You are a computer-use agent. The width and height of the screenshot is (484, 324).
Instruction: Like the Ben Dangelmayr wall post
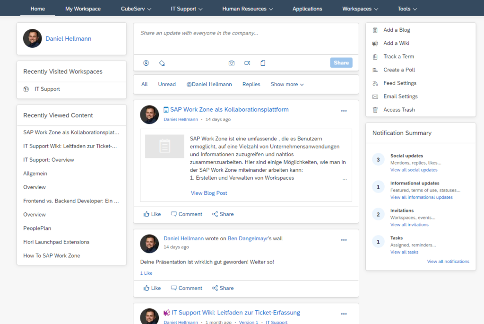tap(152, 288)
